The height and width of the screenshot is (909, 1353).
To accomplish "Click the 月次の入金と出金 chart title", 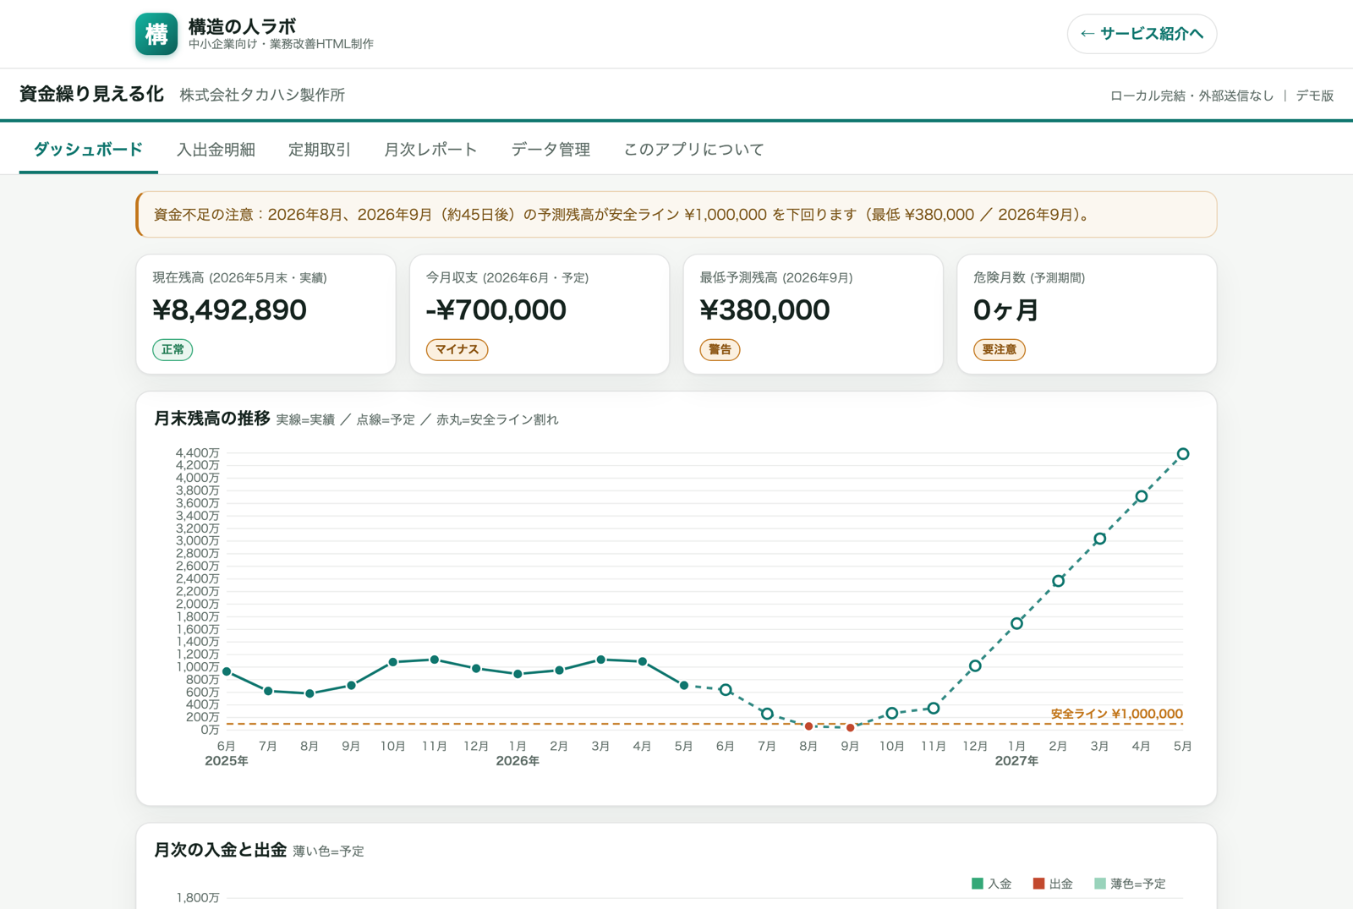I will coord(220,850).
